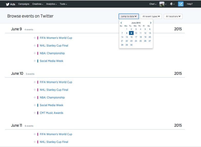The image size is (201, 147).
Task: Open the All event types dropdown
Action: click(151, 16)
